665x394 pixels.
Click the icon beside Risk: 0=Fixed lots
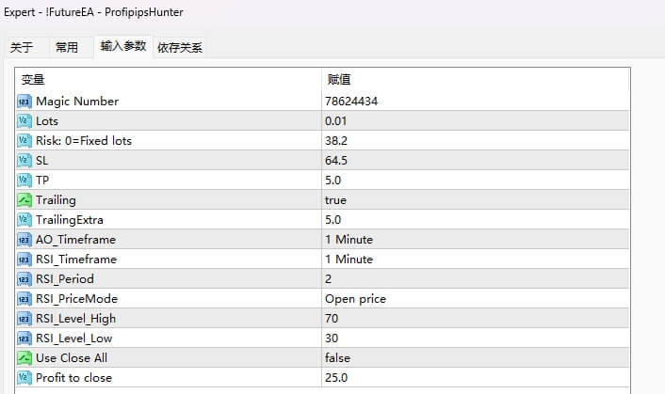(24, 141)
